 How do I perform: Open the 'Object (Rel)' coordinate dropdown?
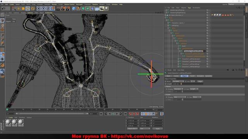(132, 129)
